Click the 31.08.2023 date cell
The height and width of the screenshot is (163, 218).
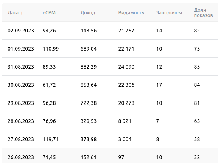pyautogui.click(x=21, y=67)
